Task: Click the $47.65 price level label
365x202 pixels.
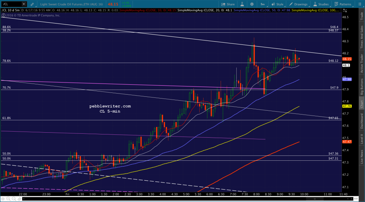Action: (x=333, y=118)
